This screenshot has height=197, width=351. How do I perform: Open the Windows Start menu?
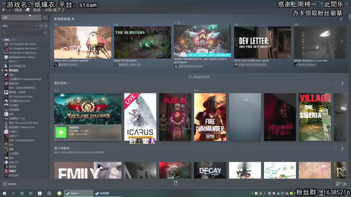pyautogui.click(x=4, y=193)
